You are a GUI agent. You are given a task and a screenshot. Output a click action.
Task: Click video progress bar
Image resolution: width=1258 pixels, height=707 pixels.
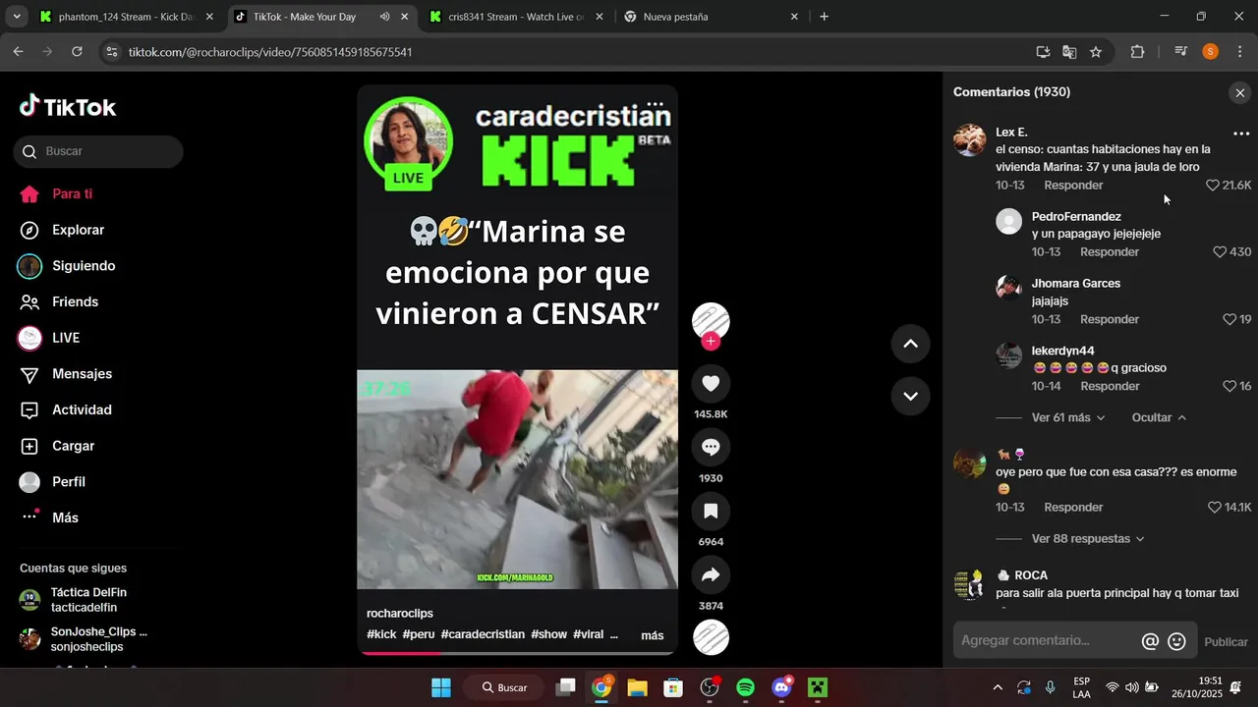517,652
